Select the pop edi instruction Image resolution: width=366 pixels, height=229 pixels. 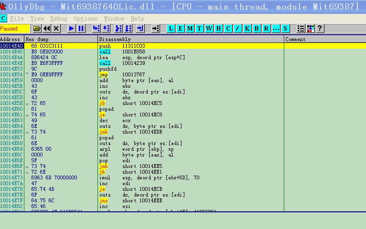(x=115, y=160)
